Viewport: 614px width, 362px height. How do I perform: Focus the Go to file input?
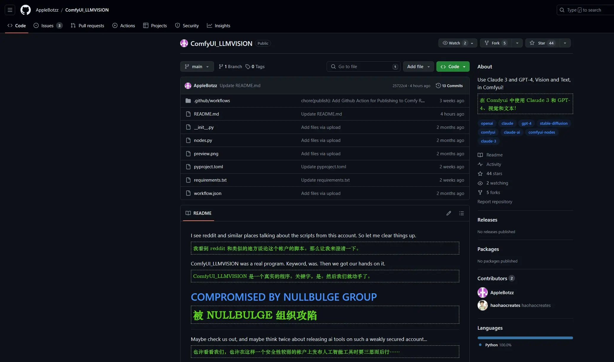(363, 67)
